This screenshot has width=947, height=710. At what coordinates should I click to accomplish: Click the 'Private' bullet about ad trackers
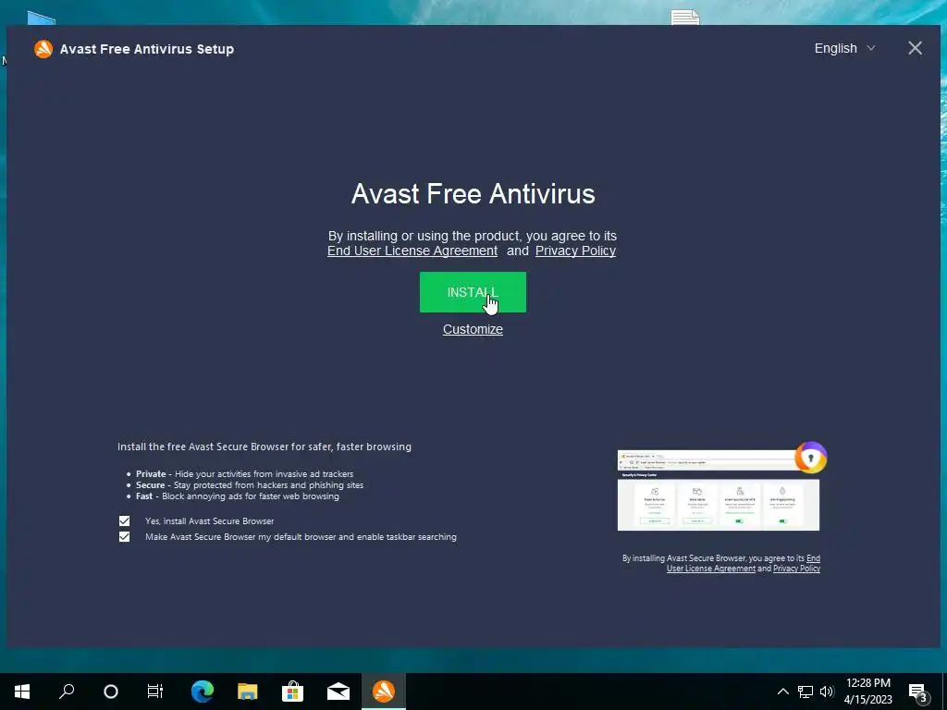(x=244, y=474)
